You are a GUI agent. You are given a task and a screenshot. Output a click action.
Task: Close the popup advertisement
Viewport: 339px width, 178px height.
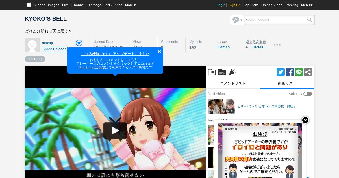[x=305, y=120]
